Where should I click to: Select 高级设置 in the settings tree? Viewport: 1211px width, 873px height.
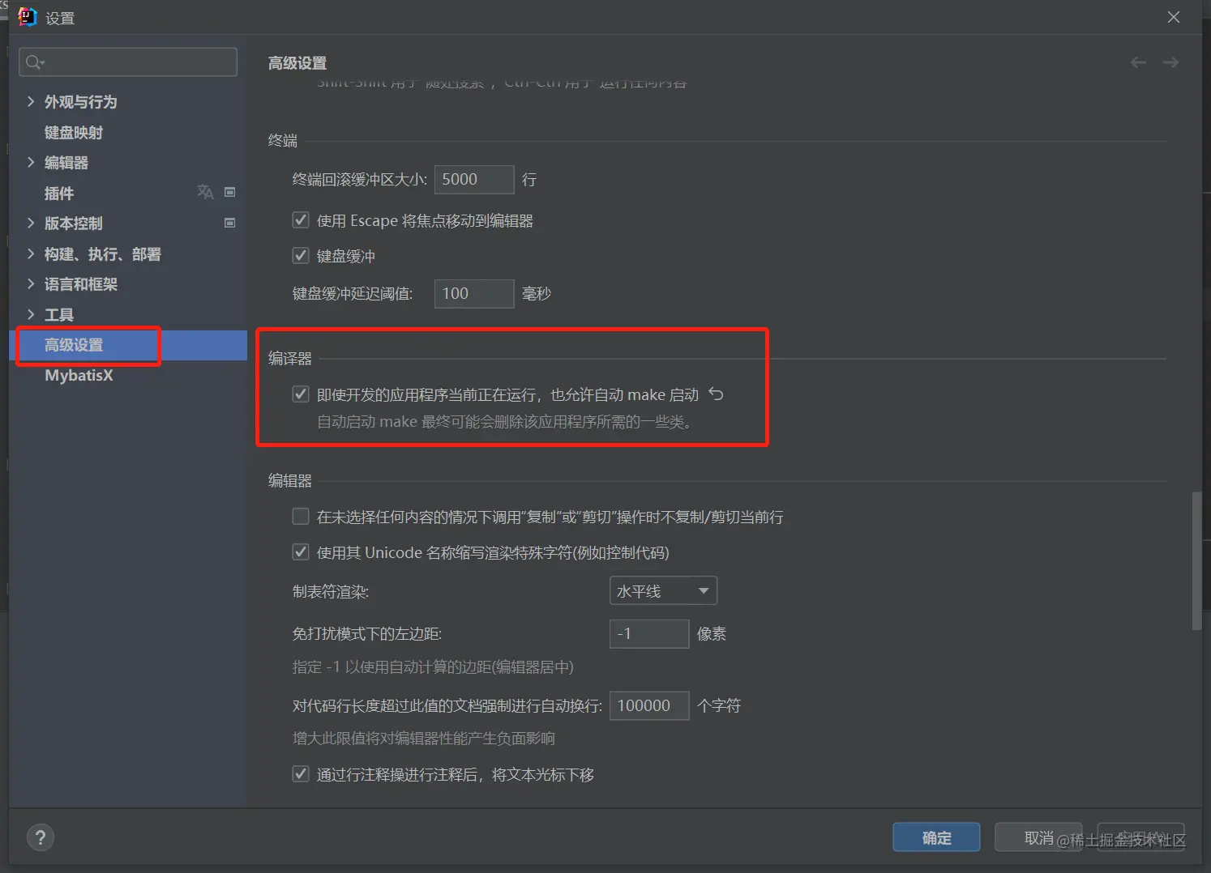point(74,345)
